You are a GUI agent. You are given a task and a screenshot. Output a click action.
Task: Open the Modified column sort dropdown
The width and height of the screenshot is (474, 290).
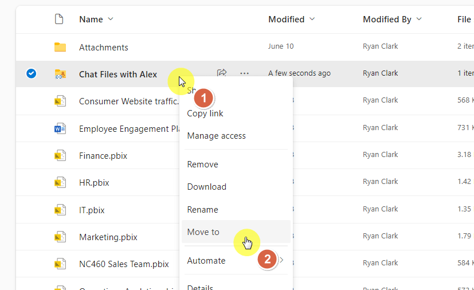pos(312,19)
